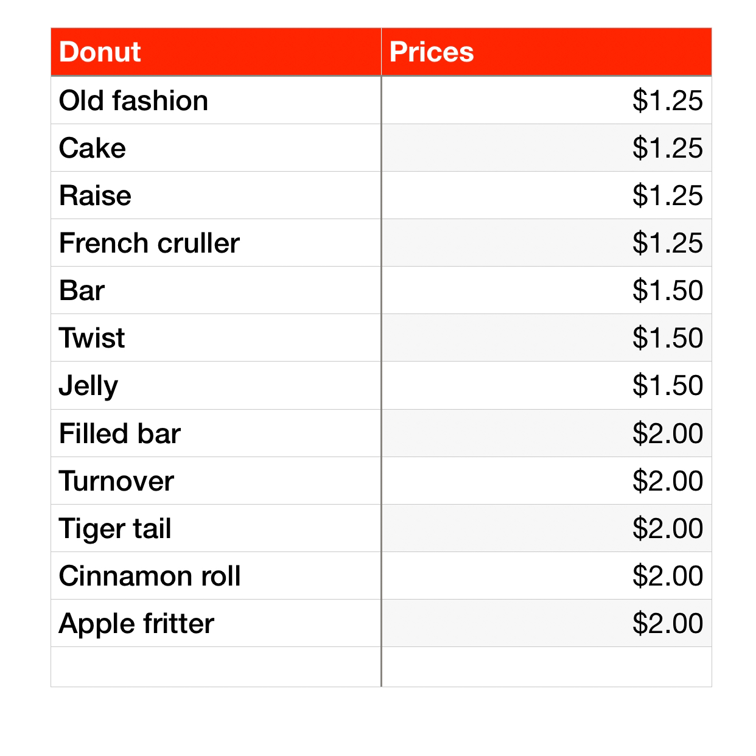Screen dimensions: 756x756
Task: Select the price of Jelly donut
Action: pos(546,385)
